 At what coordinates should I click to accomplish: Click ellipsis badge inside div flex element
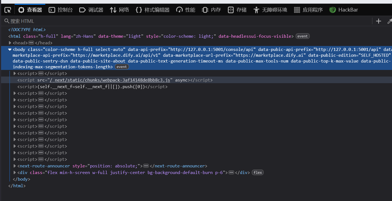(232, 173)
